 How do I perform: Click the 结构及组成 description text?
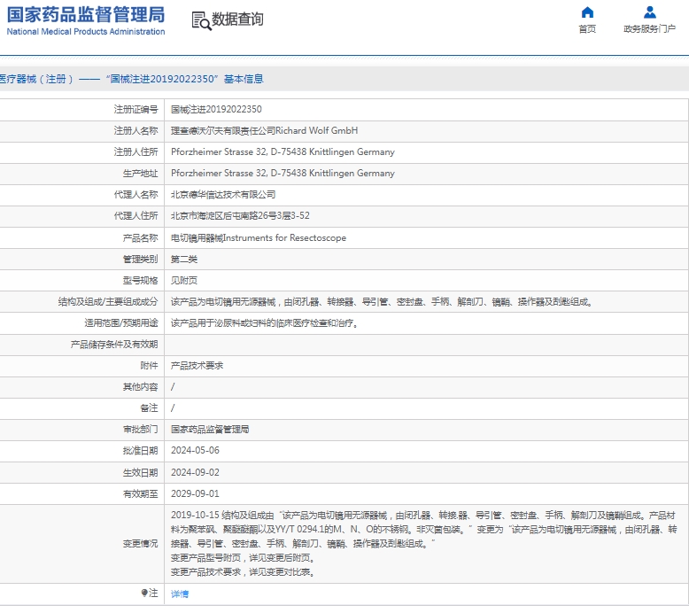click(382, 302)
